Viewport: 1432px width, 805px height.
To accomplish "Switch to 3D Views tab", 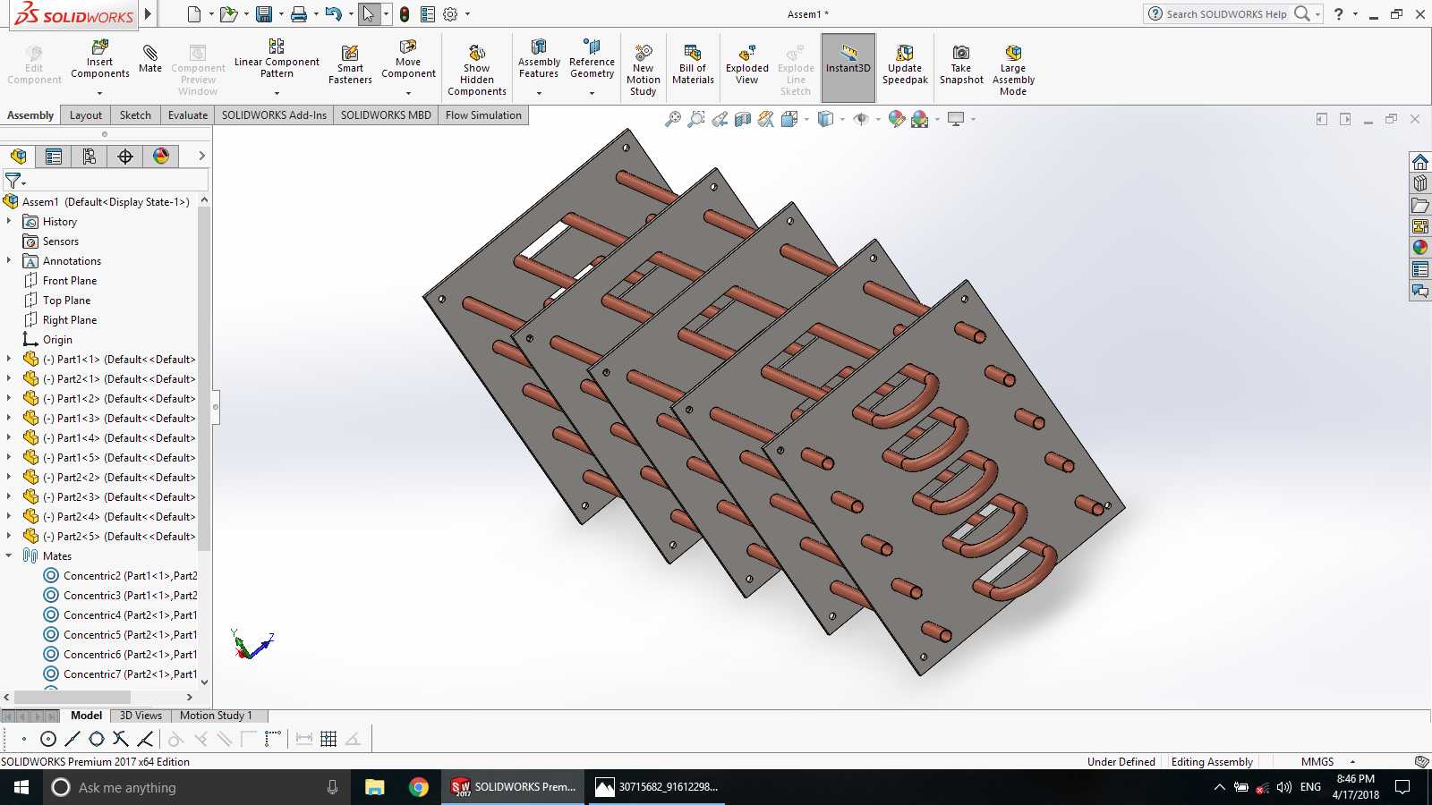I will 141,716.
